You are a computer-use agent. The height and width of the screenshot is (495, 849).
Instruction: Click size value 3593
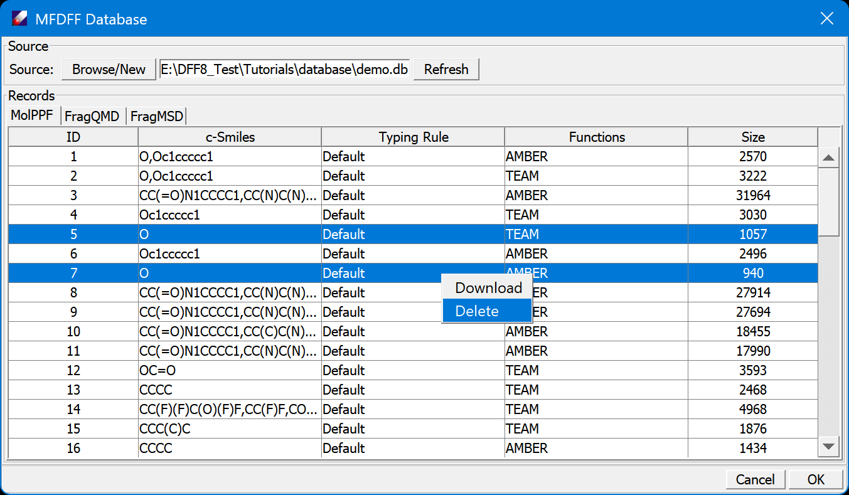pos(753,370)
